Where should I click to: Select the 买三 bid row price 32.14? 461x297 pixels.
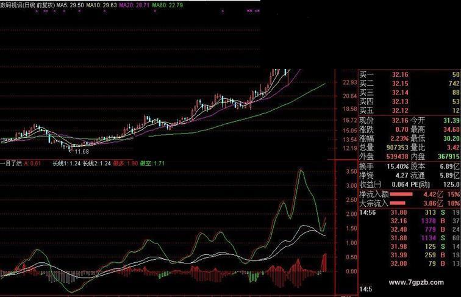click(400, 93)
